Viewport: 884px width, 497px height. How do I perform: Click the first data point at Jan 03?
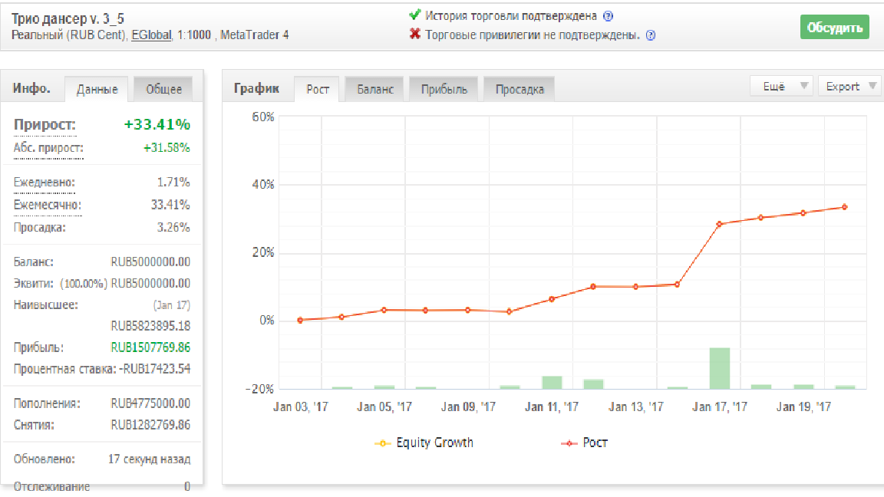click(x=300, y=320)
